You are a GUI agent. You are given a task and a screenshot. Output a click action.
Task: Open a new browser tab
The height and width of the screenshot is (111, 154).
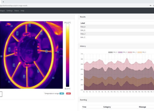pos(3,2)
